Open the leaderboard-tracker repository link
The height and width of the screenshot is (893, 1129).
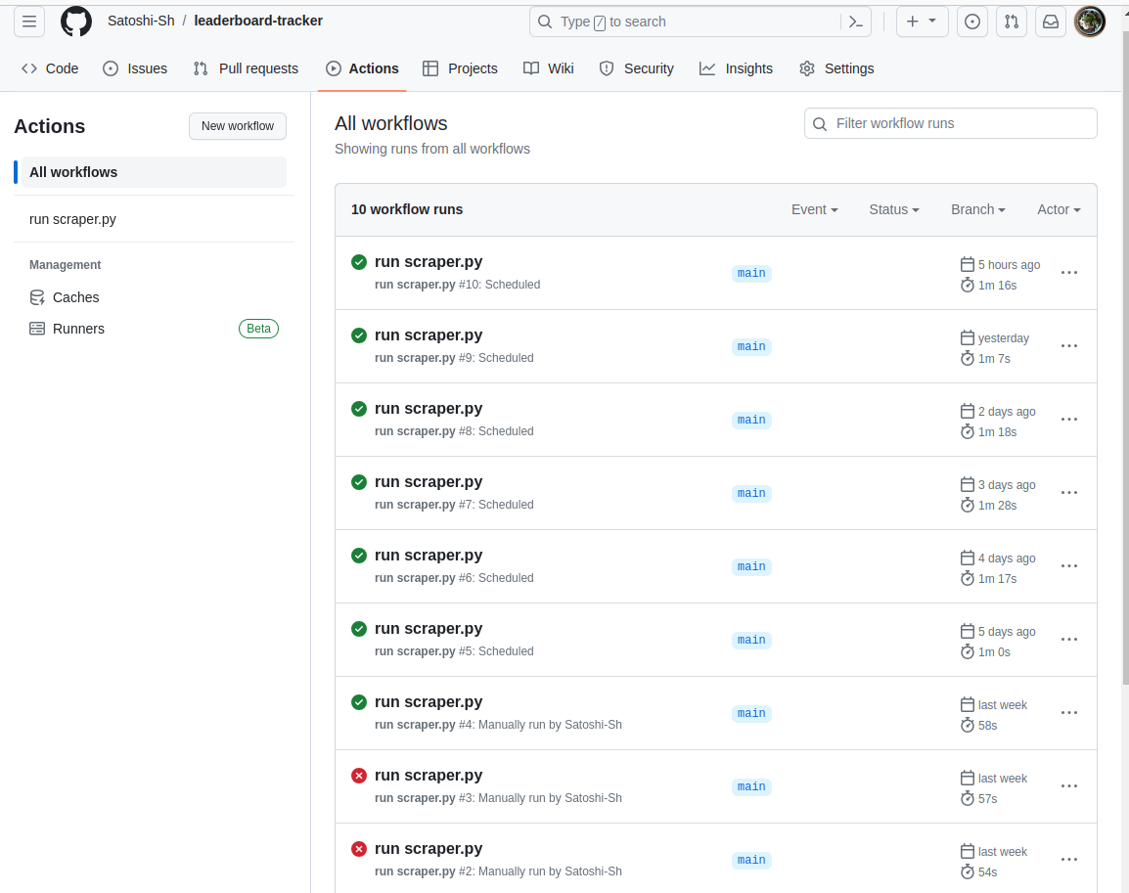[258, 21]
